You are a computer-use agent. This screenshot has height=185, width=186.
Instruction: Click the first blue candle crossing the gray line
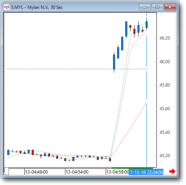pyautogui.click(x=114, y=62)
